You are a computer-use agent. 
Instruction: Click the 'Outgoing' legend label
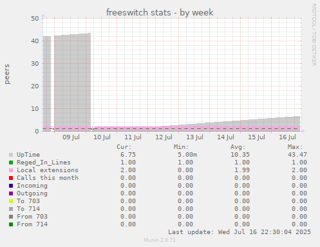tap(32, 193)
